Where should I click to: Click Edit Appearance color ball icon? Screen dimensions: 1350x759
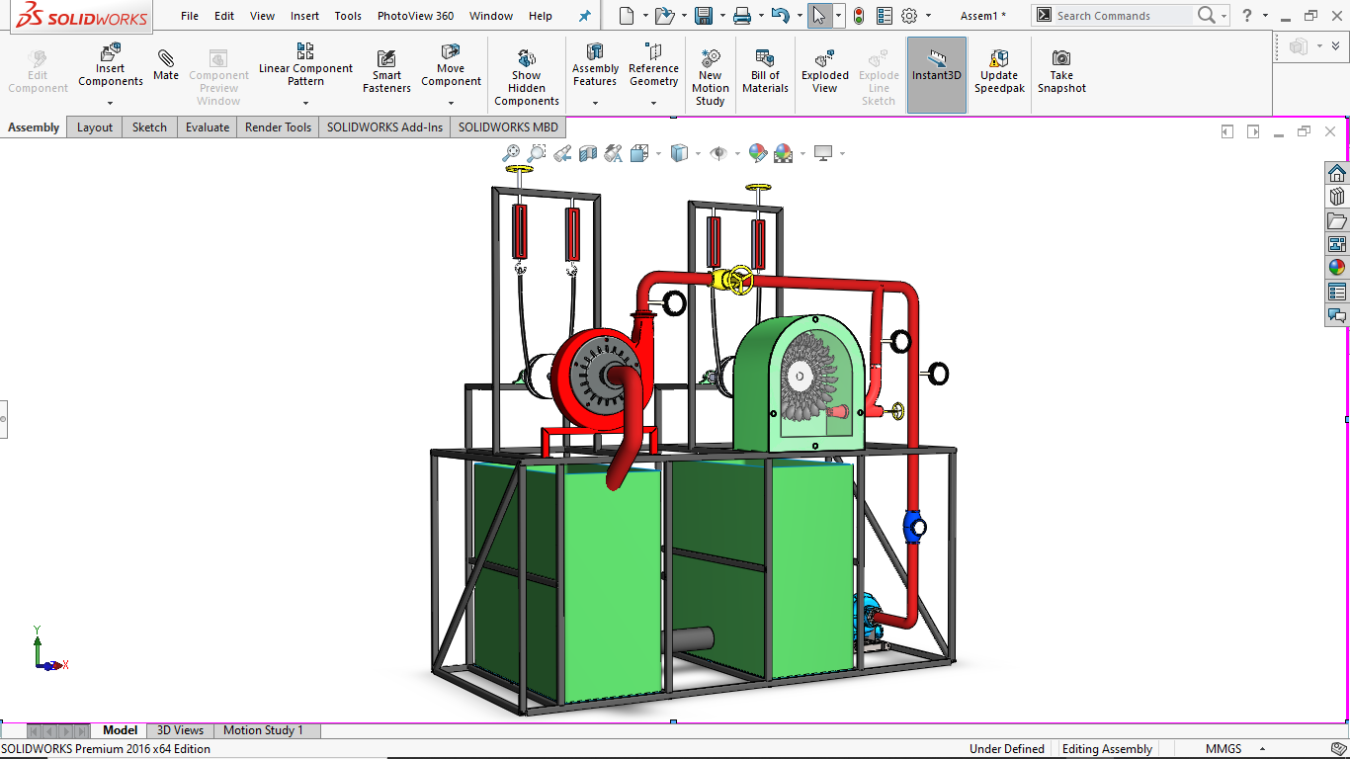click(x=758, y=153)
